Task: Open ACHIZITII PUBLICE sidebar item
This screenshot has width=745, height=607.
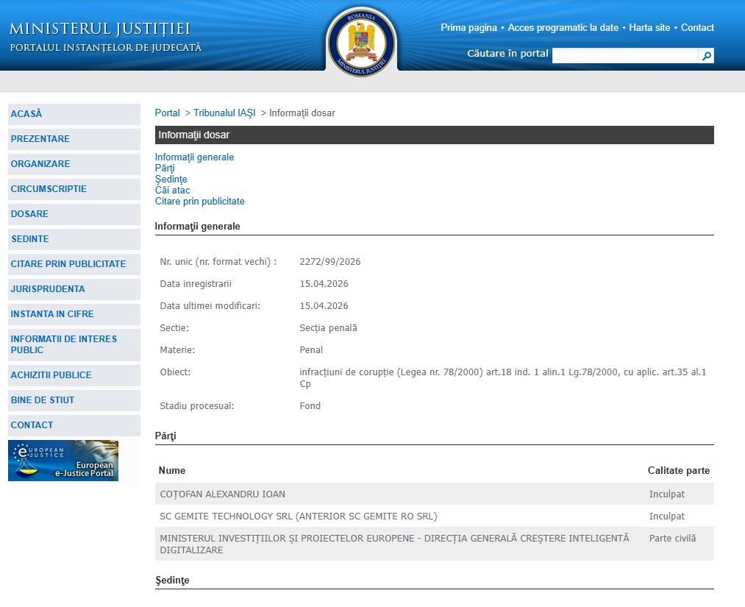Action: click(51, 375)
